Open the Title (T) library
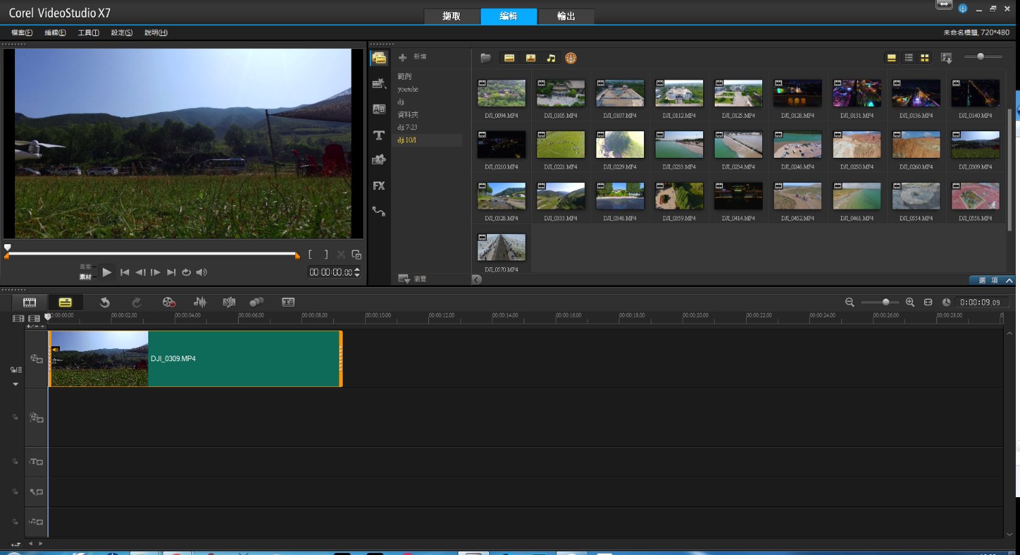 click(x=379, y=135)
